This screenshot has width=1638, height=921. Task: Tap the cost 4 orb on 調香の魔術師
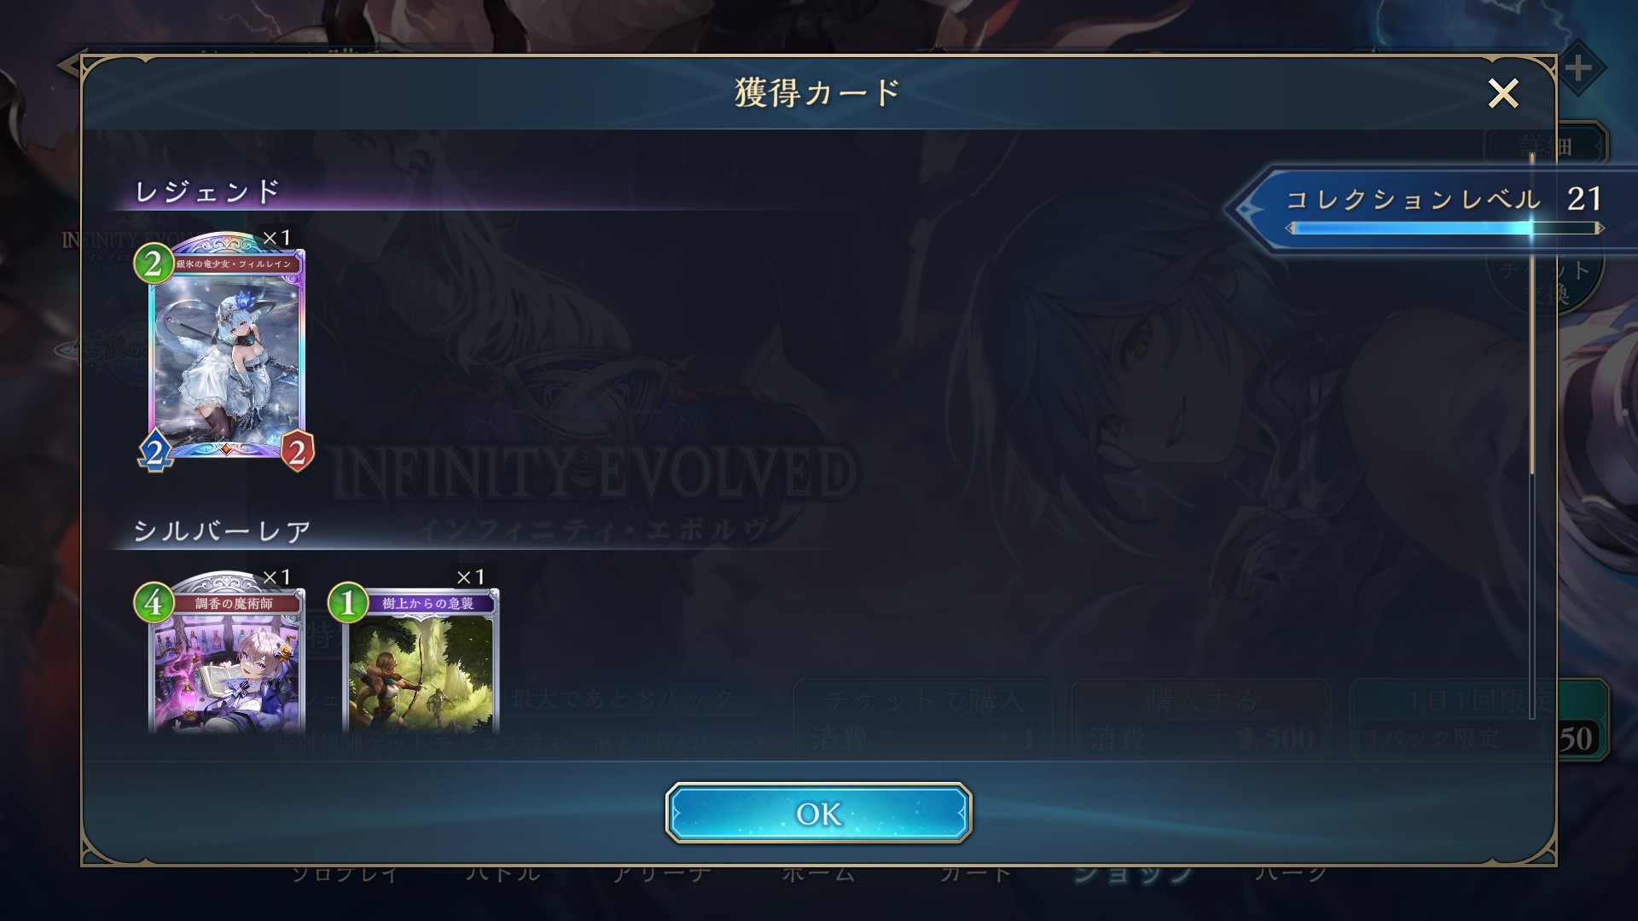coord(154,603)
